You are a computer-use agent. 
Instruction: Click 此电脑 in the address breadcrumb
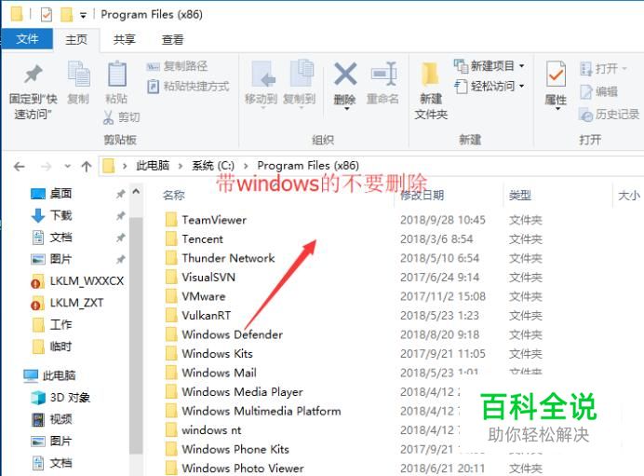153,166
